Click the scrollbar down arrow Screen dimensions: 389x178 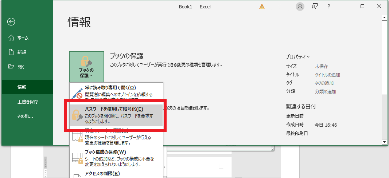(x=384, y=142)
